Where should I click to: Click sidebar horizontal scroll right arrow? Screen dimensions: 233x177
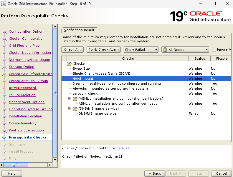pos(50,165)
